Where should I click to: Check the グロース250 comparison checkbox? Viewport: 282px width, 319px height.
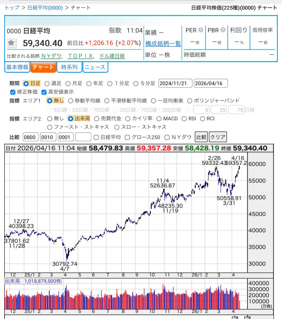click(x=127, y=137)
